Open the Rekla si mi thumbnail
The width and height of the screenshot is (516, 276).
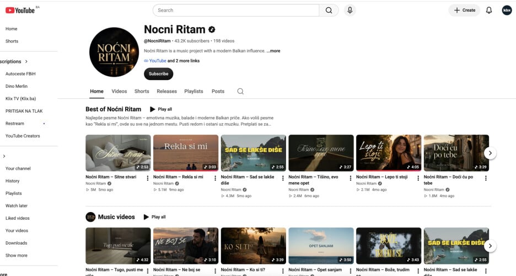(186, 153)
